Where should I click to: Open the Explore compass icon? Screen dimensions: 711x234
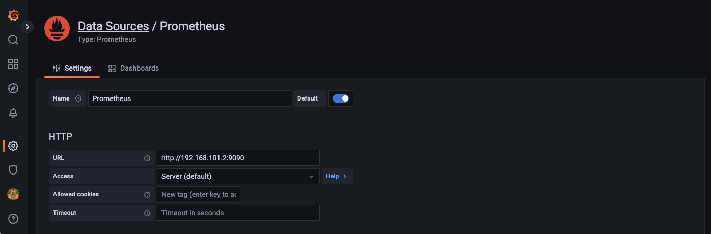point(13,88)
